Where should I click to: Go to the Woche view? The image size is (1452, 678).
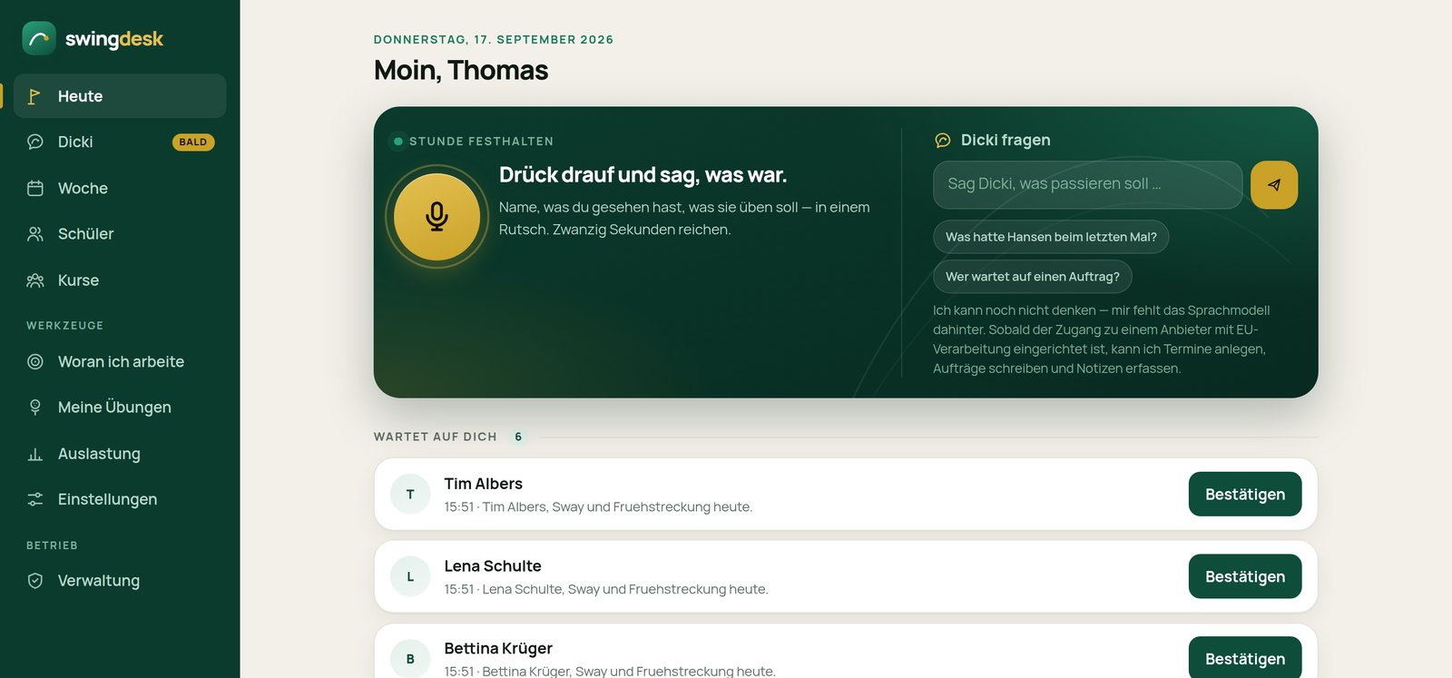[x=120, y=188]
